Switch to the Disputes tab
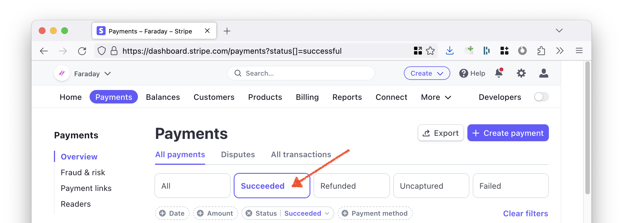623x223 pixels. pos(238,154)
